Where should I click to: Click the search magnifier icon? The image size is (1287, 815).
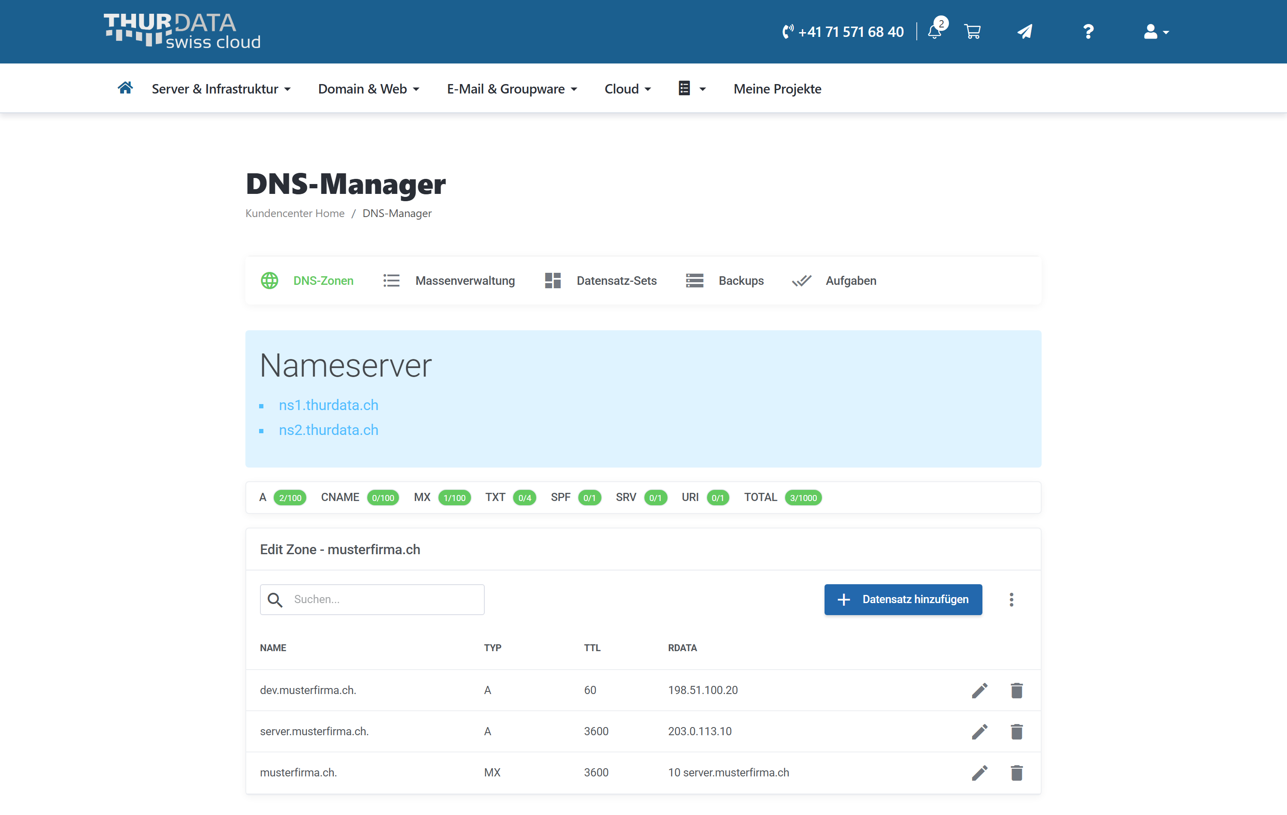[275, 600]
